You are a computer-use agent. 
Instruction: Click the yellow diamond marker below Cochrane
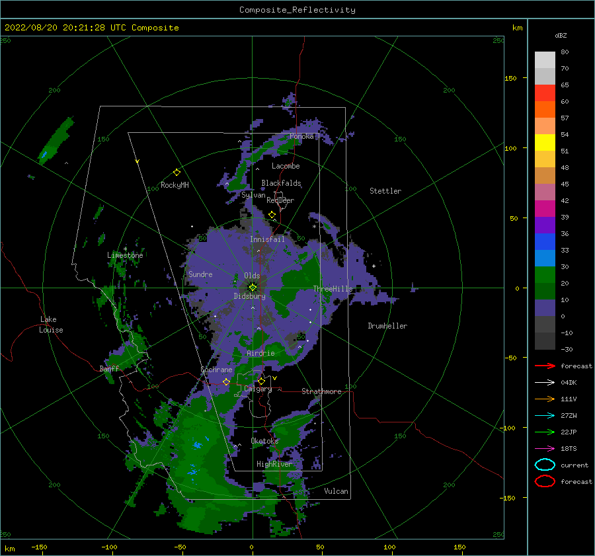[x=227, y=381]
